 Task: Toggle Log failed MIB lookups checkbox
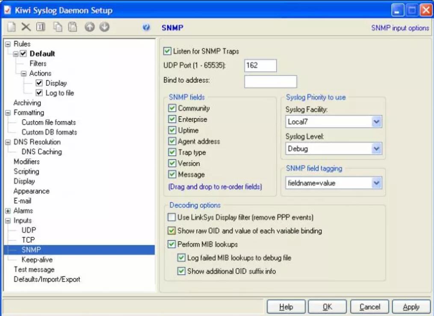(181, 257)
